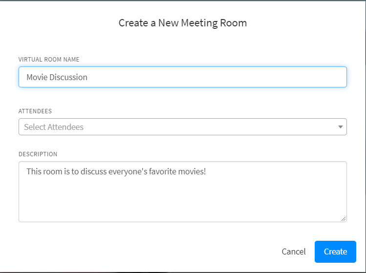Grab the description textarea resize handle
This screenshot has width=366, height=273.
[344, 219]
